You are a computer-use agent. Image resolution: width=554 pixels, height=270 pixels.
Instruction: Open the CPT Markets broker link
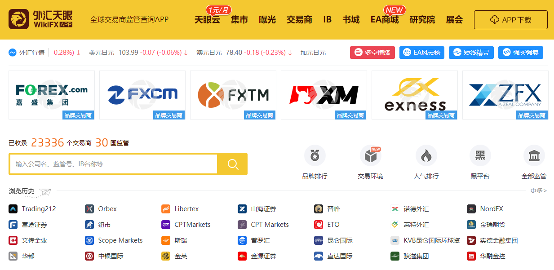click(x=270, y=225)
